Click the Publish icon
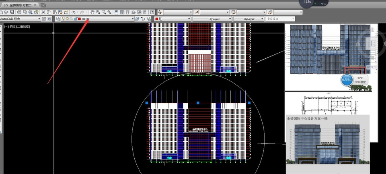Image resolution: width=386 pixels, height=174 pixels. point(31,12)
